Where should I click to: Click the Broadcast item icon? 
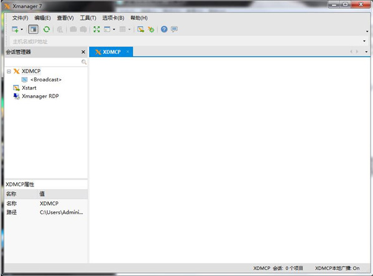point(24,80)
